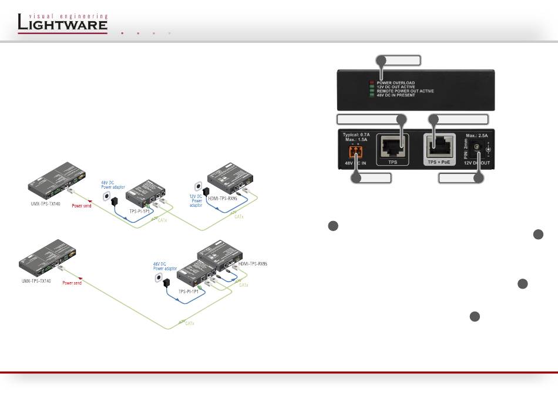Click the '48V DC IN PRESENT' label text

pyautogui.click(x=396, y=95)
